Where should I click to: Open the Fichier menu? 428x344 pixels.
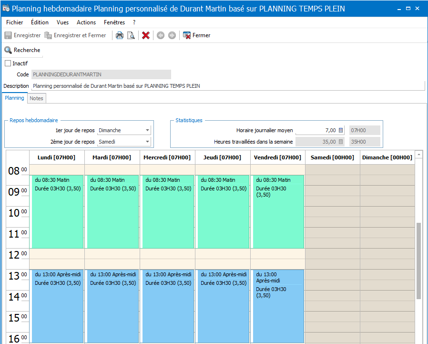click(15, 22)
